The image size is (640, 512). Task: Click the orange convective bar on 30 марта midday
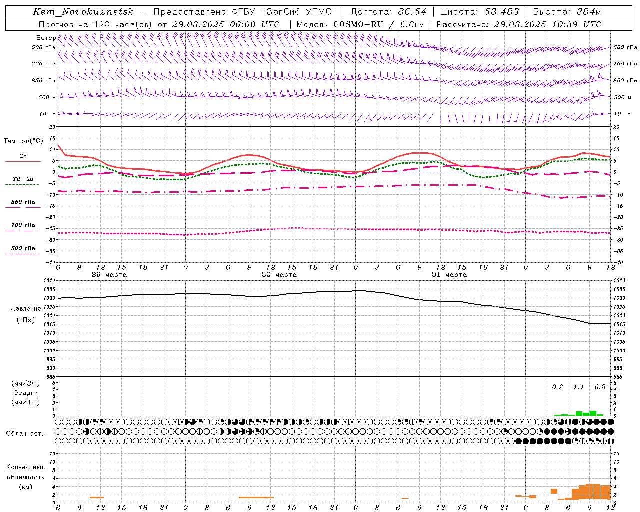coord(256,497)
